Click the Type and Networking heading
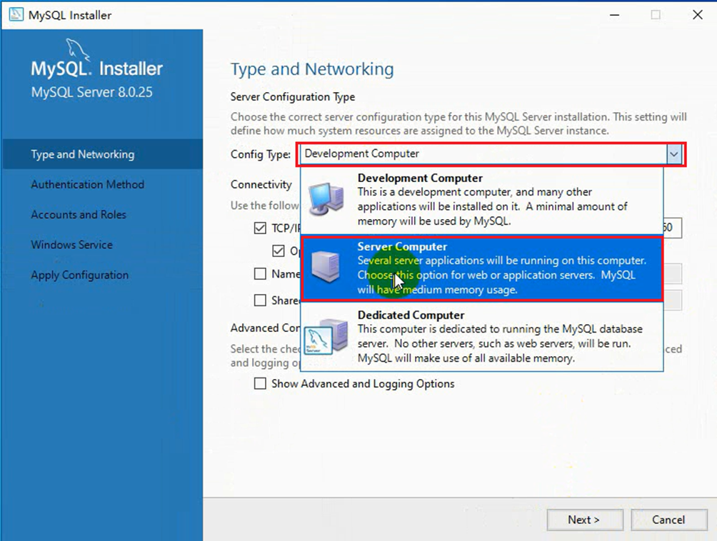The image size is (717, 541). pos(312,69)
